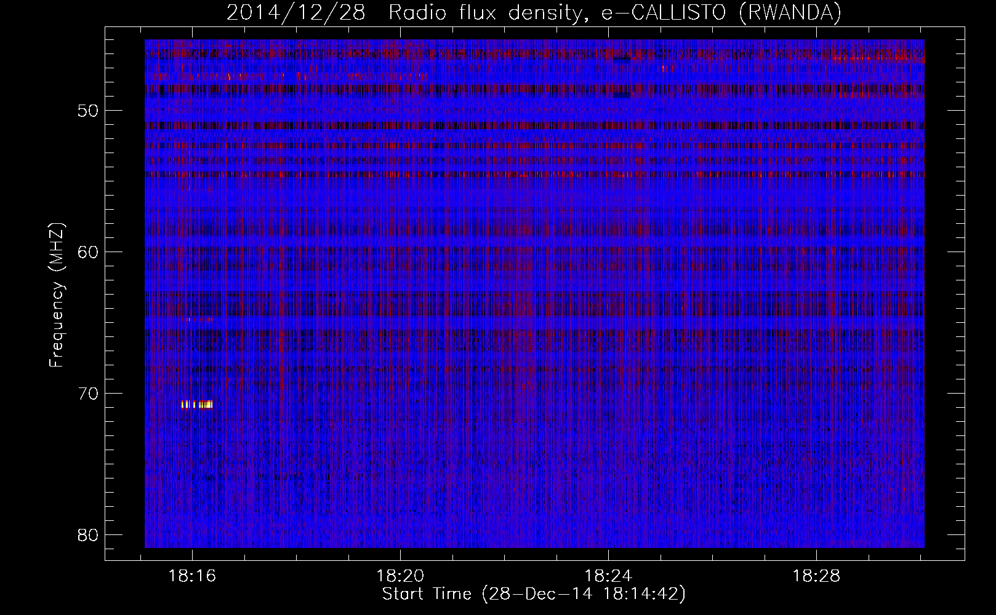Screen dimensions: 996x615
Task: Click the 80 frequency tick label
Action: 88,534
